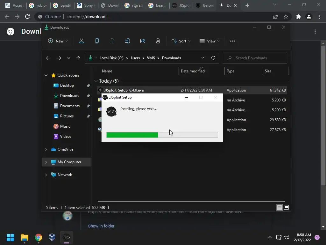Viewport: 326px width, 245px height.
Task: Click the Search Downloads field
Action: pyautogui.click(x=255, y=58)
